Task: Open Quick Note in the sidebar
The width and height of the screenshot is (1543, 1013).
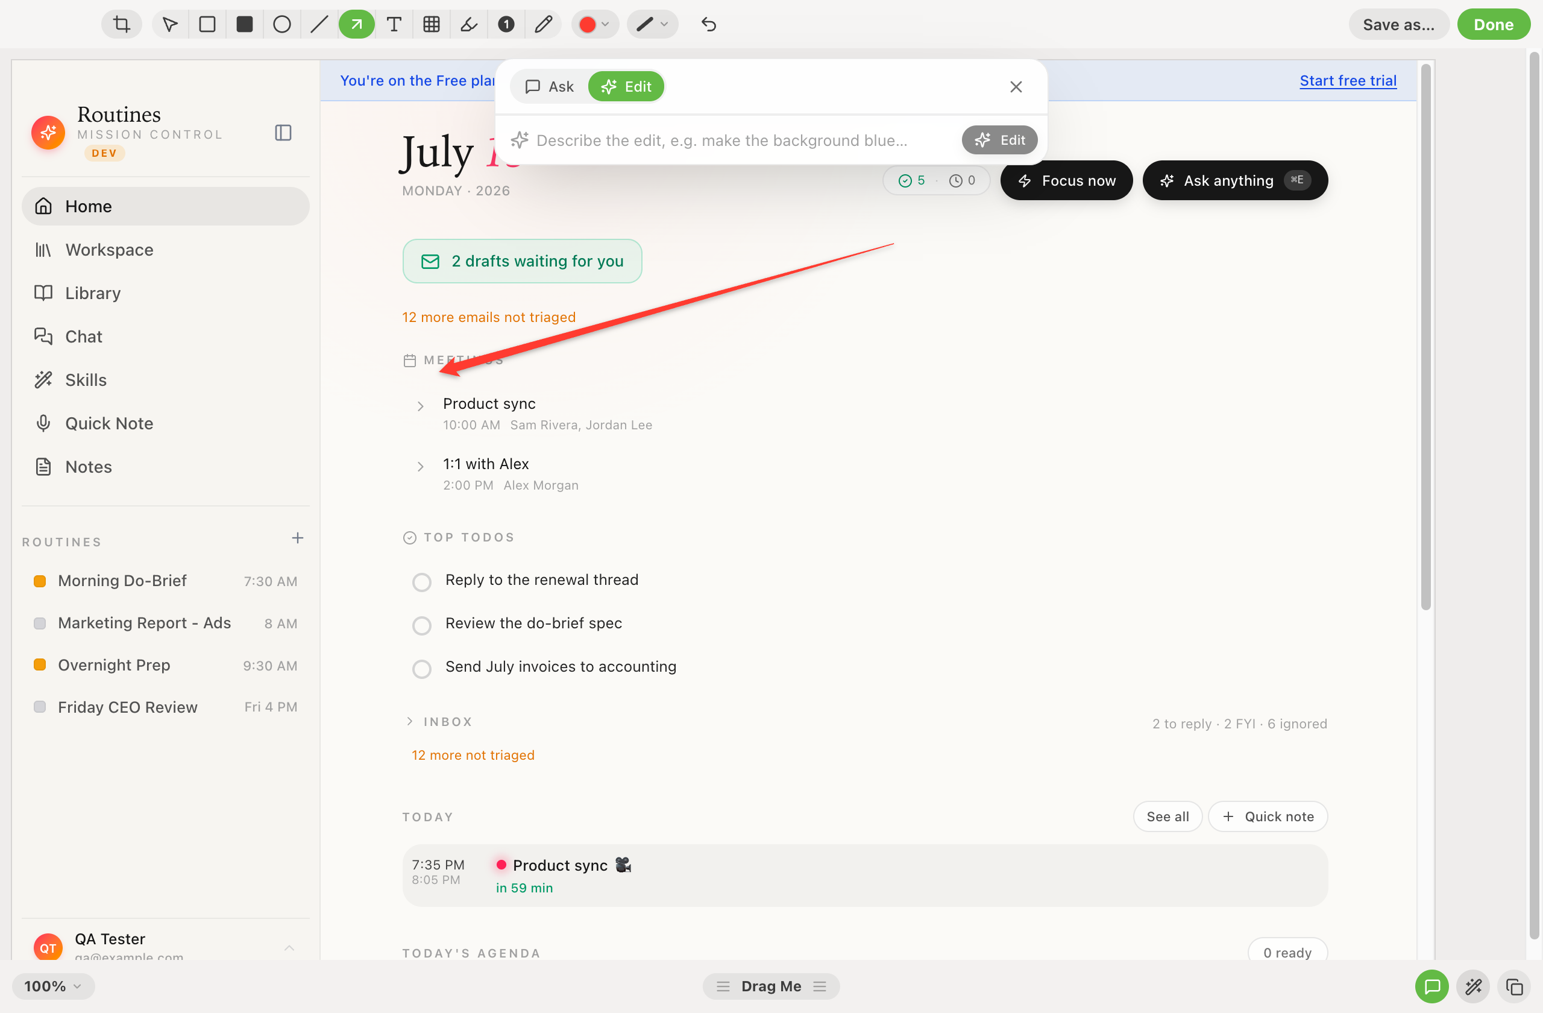Action: pyautogui.click(x=165, y=423)
